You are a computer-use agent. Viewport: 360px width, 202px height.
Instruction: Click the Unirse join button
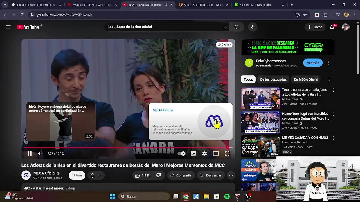pyautogui.click(x=77, y=175)
